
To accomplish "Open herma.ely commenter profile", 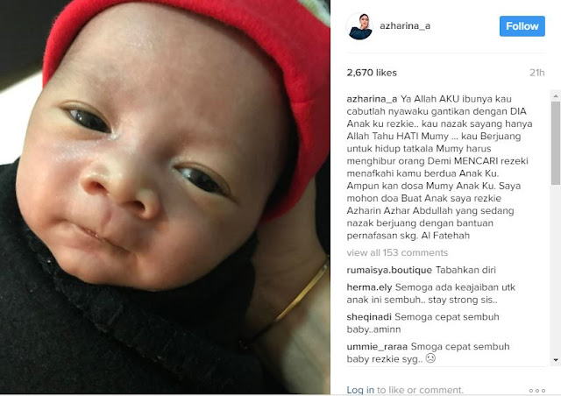I will point(369,287).
